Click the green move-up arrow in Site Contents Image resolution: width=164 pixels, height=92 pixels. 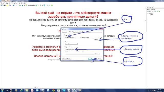click(x=157, y=11)
